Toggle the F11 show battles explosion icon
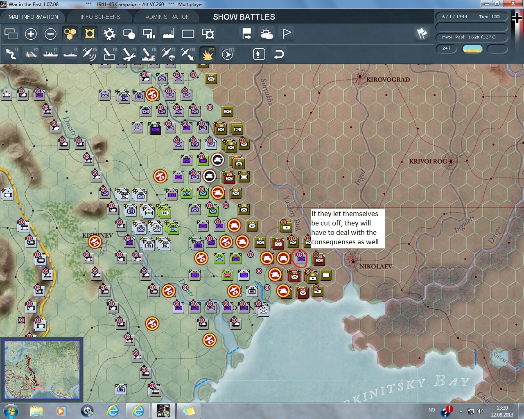Screen dimensions: 524x419 pyautogui.click(x=208, y=54)
